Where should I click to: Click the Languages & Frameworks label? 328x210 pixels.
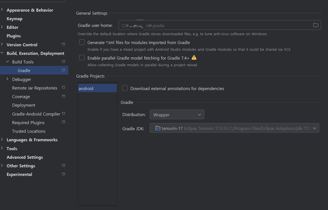click(x=32, y=140)
